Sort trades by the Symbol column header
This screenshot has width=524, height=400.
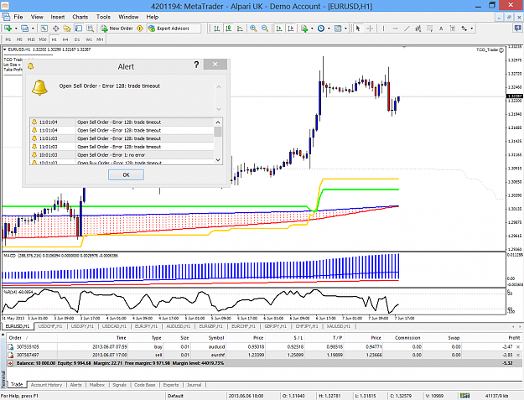click(x=216, y=338)
